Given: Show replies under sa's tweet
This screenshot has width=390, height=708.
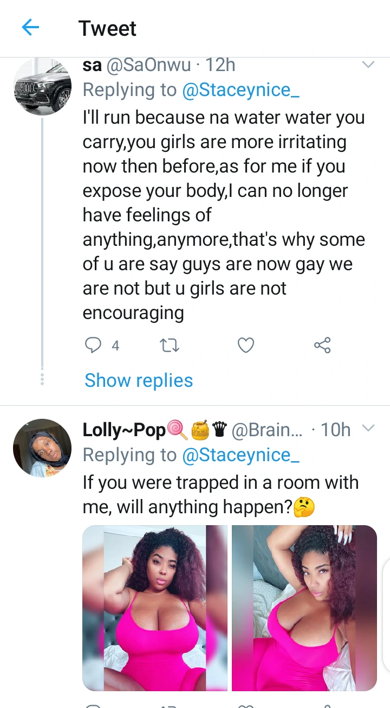Looking at the screenshot, I should coord(139,380).
